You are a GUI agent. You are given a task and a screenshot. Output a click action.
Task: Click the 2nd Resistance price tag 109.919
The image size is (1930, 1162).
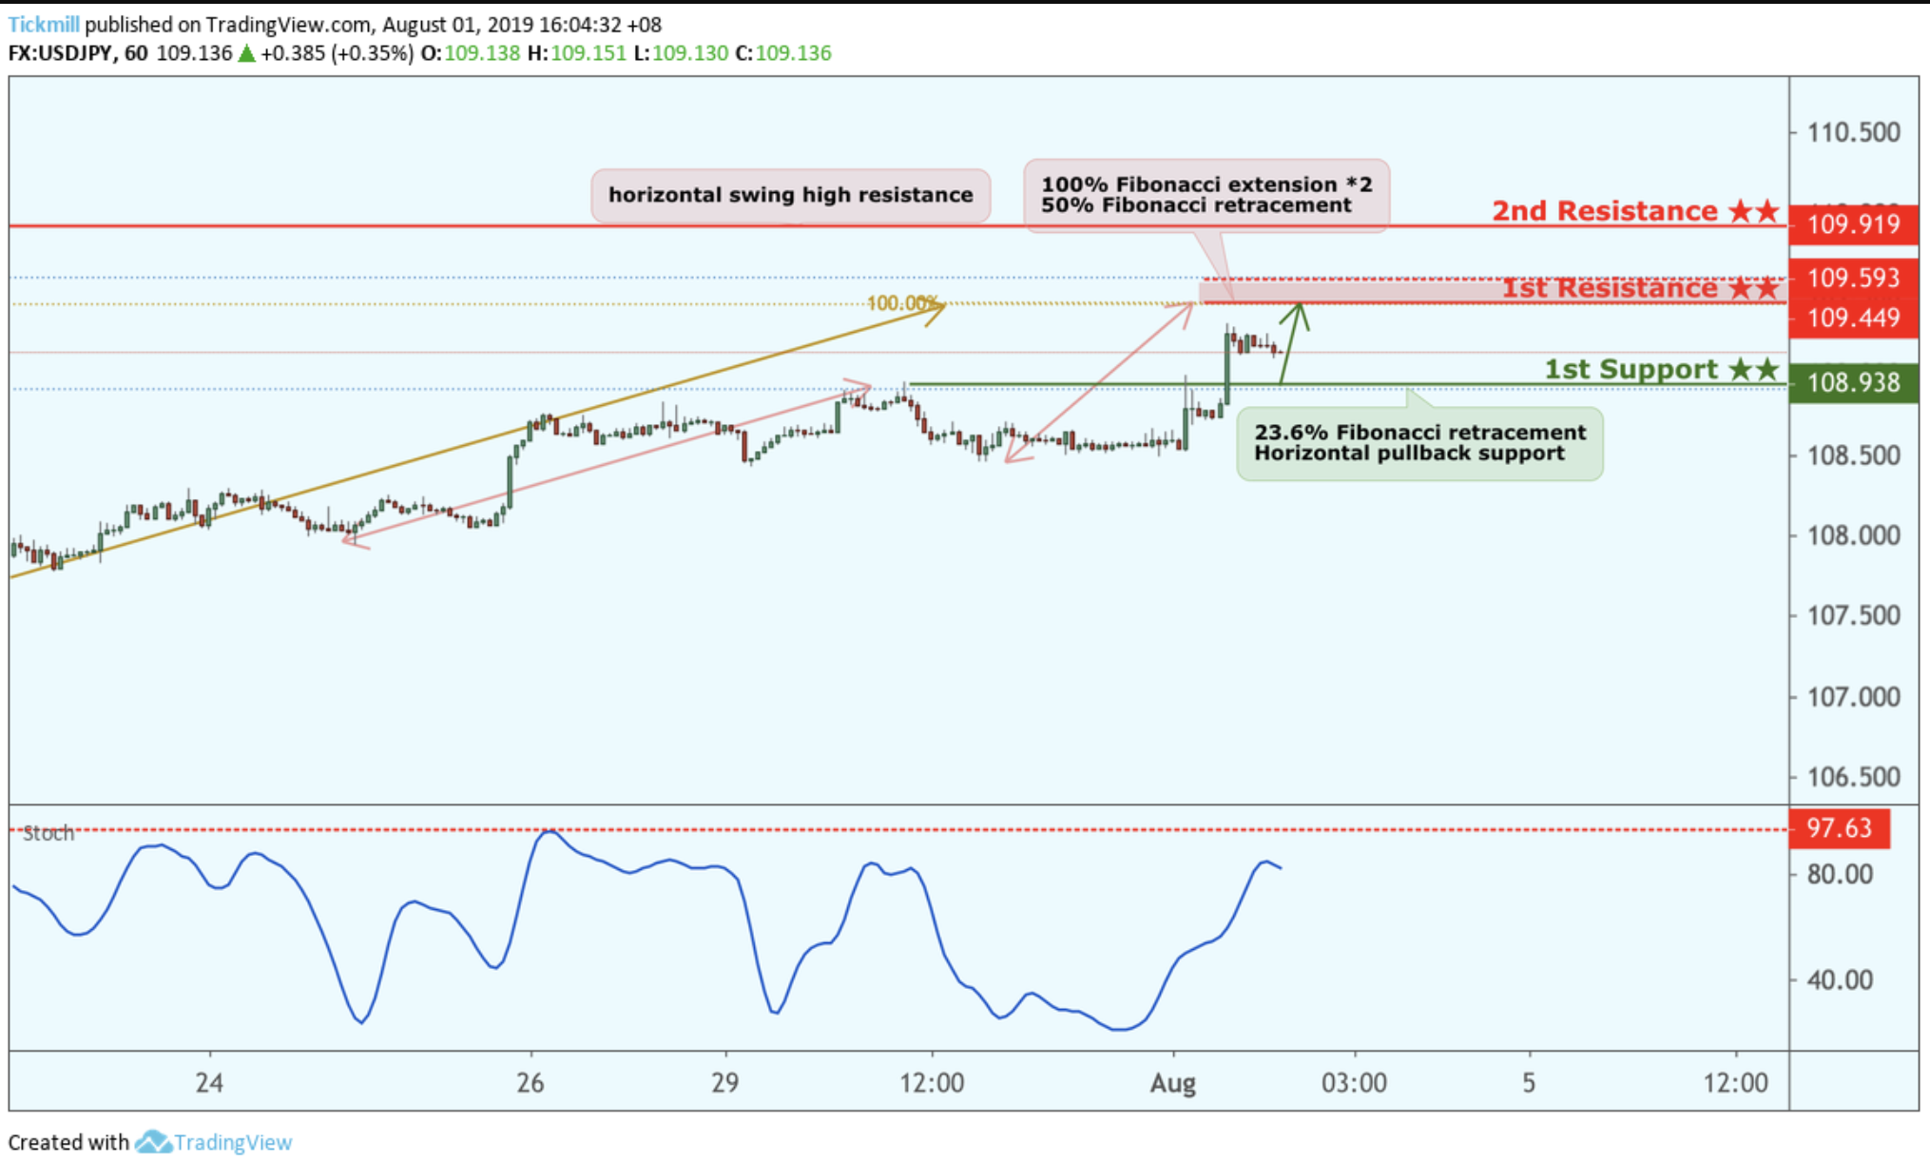coord(1853,224)
